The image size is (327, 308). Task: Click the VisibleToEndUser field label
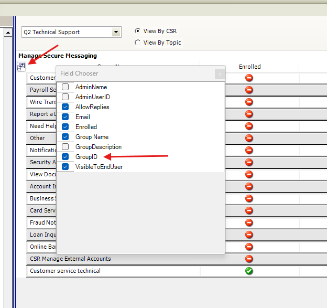point(99,167)
